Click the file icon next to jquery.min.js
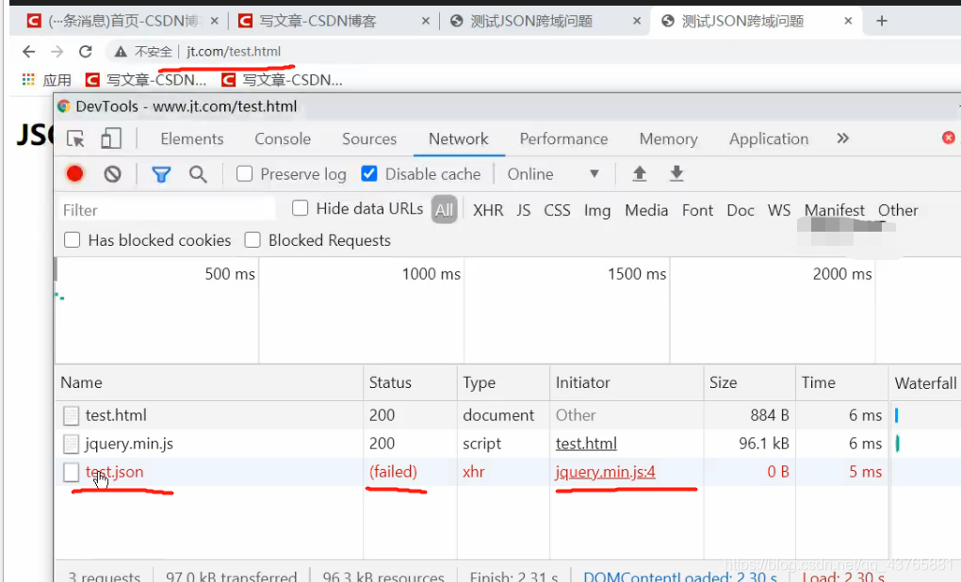961x582 pixels. [71, 444]
